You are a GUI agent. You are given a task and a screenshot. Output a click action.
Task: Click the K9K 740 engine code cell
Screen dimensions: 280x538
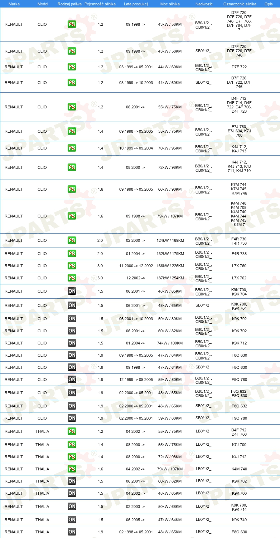[x=239, y=520]
